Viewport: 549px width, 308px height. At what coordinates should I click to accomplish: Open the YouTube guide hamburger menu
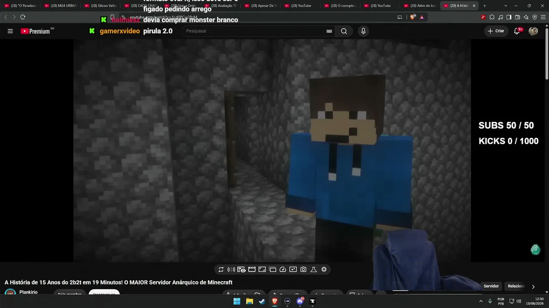point(10,31)
